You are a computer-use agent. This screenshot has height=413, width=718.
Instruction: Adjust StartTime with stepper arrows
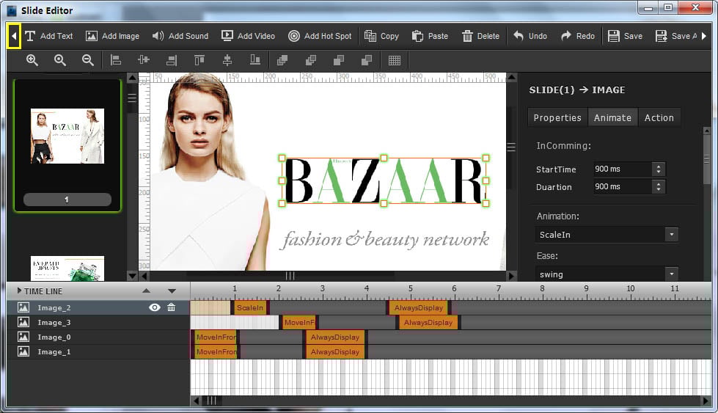click(659, 169)
